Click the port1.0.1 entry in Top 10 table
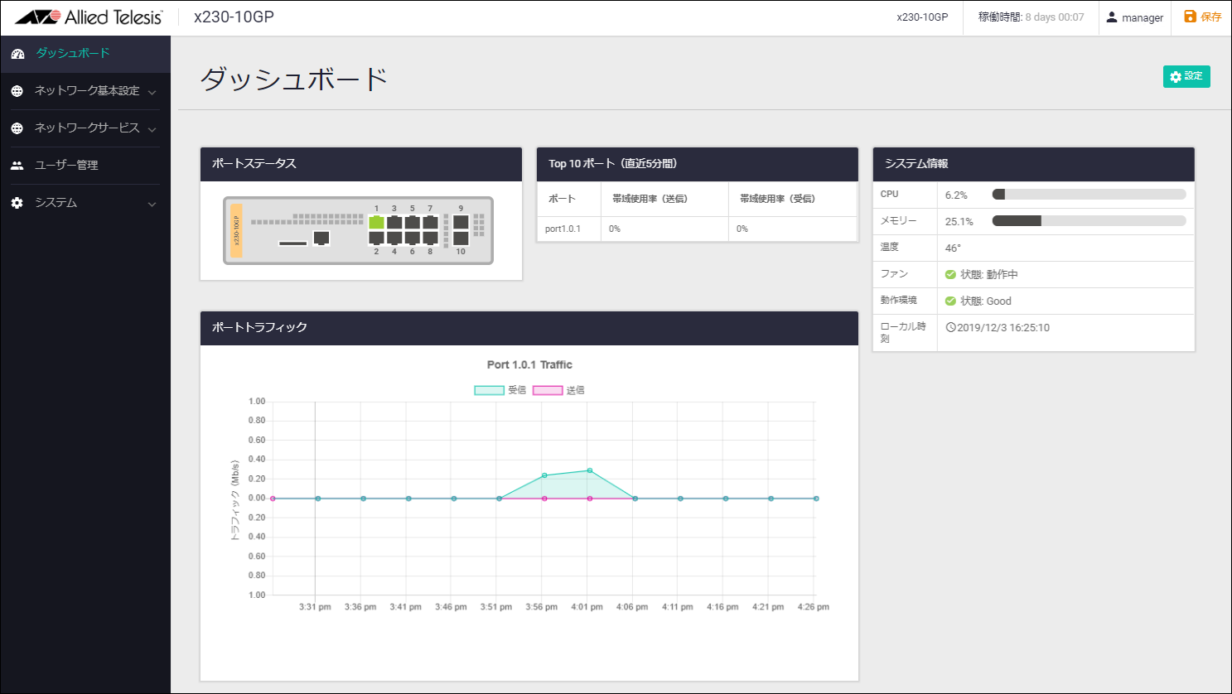This screenshot has height=694, width=1232. 563,229
